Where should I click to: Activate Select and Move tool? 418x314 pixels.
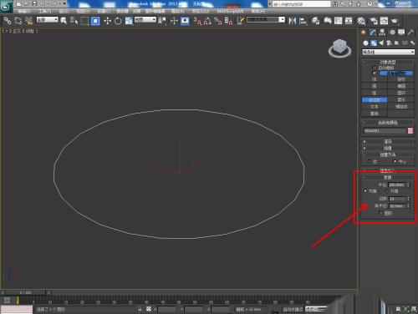[107, 21]
